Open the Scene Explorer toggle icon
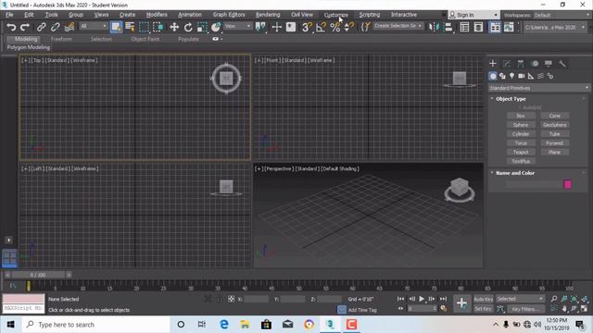 [x=464, y=27]
